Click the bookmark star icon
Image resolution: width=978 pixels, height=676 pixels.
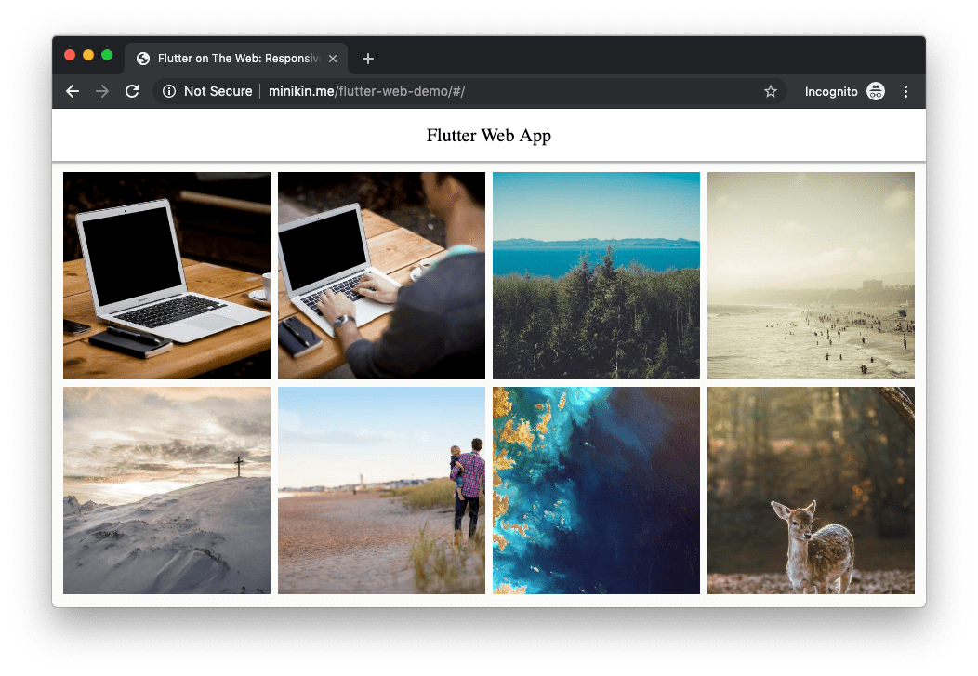click(x=771, y=91)
